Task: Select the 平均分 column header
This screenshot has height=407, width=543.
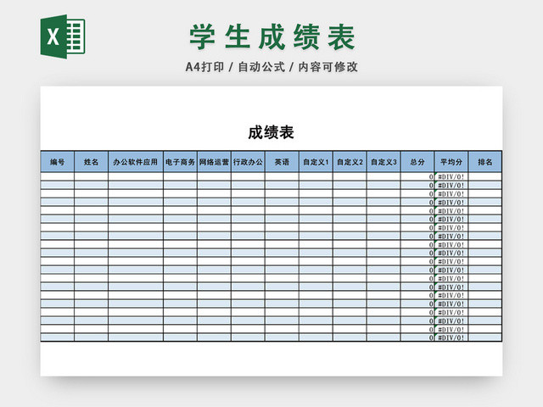Action: (x=451, y=162)
